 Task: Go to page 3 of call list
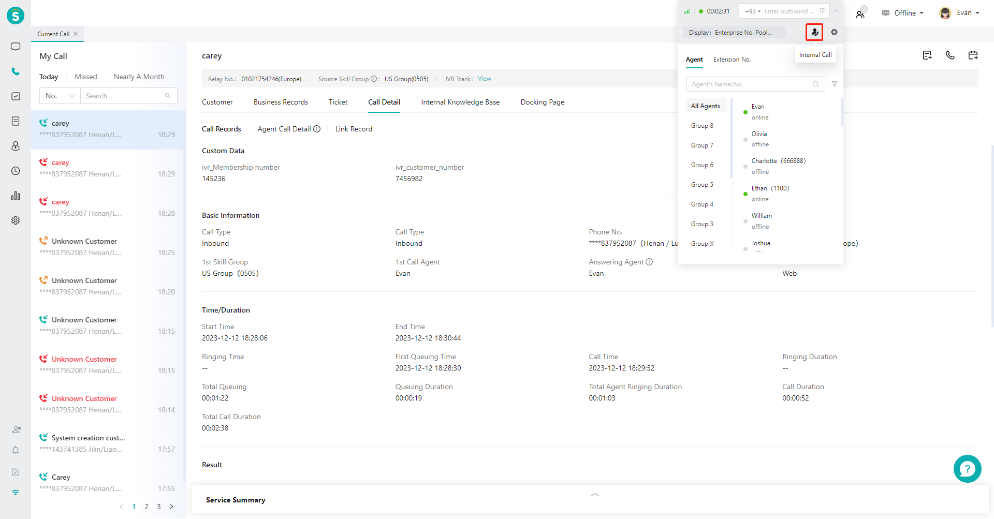[159, 507]
